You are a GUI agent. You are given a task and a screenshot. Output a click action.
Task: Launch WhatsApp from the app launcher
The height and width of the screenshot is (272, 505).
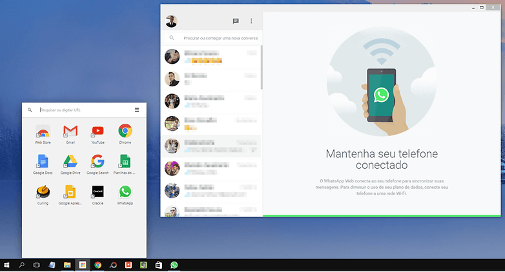[125, 195]
